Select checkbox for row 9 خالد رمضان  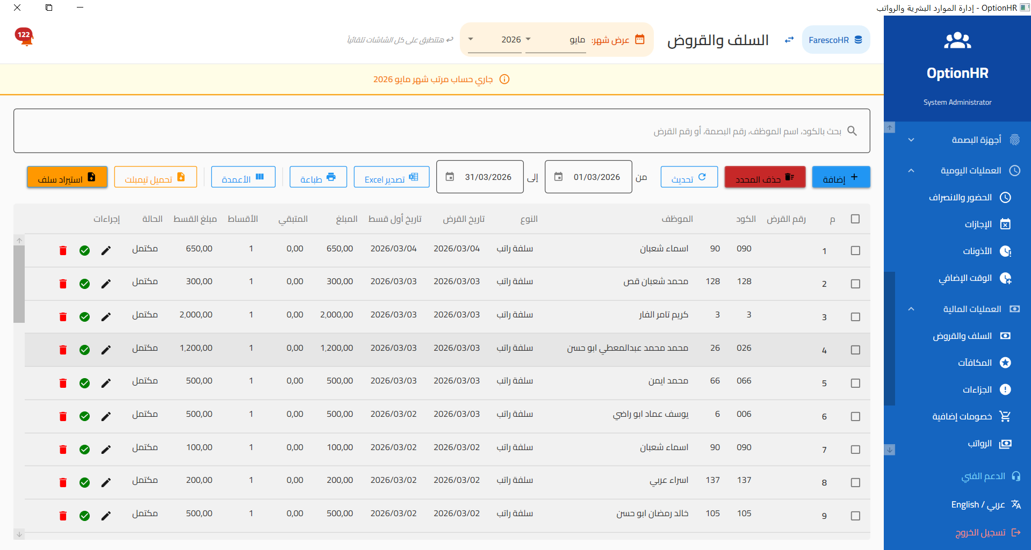(x=855, y=516)
